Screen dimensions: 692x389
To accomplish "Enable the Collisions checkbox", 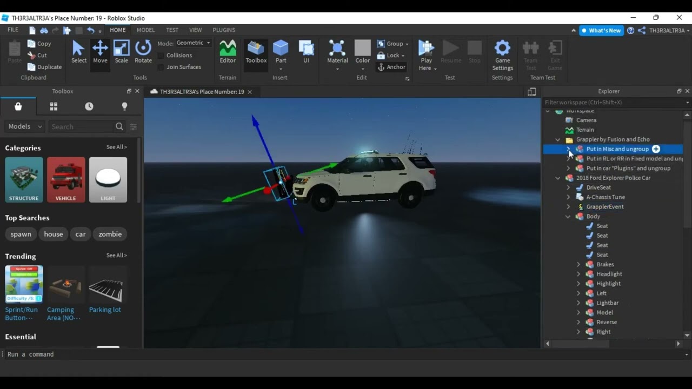I will pos(161,55).
